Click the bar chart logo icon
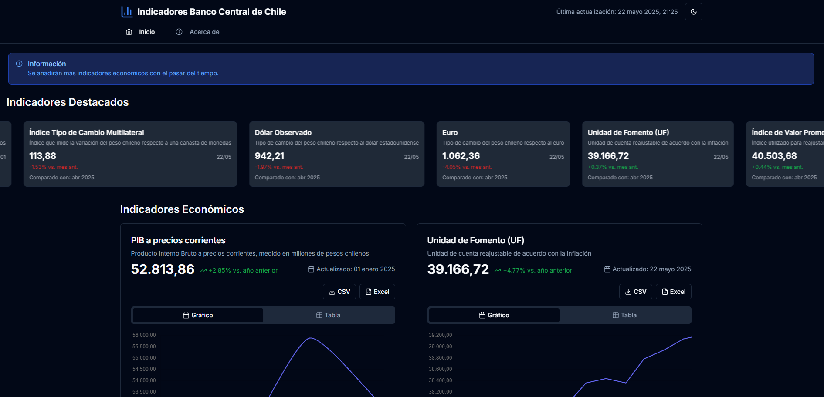The width and height of the screenshot is (824, 397). point(127,12)
